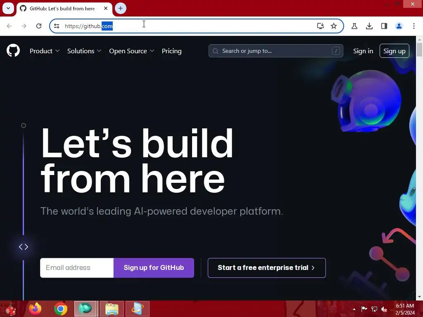
Task: Open Chrome three-dot menu
Action: click(414, 26)
